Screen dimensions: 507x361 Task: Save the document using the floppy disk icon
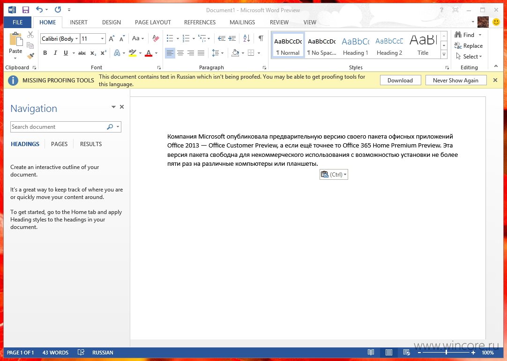point(26,10)
